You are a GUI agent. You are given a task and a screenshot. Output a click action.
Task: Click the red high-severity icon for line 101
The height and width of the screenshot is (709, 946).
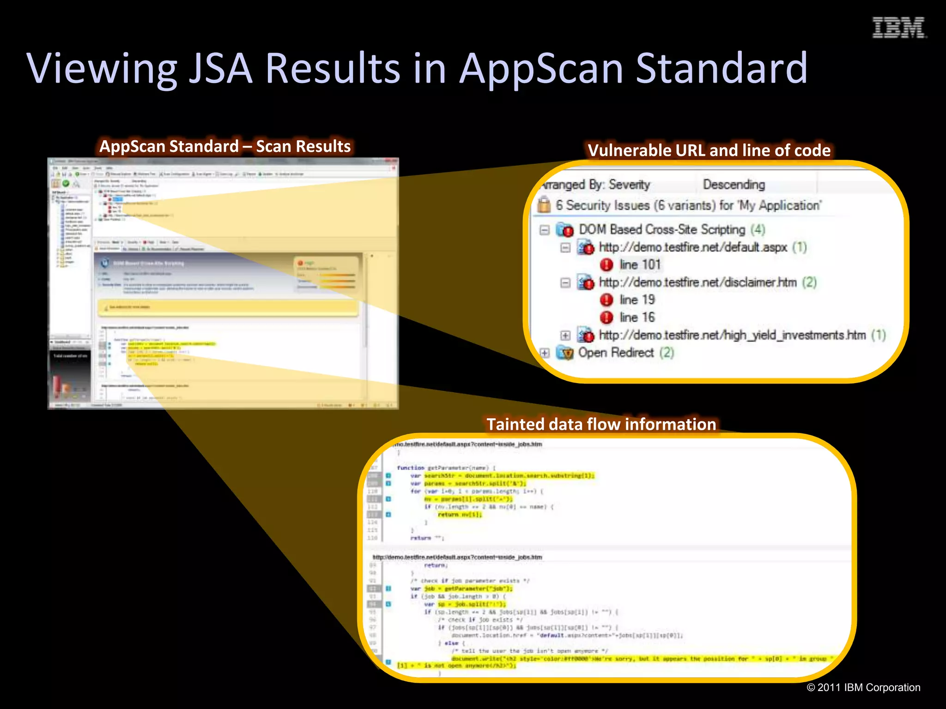[x=606, y=265]
